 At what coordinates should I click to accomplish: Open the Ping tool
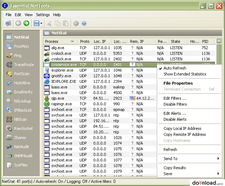(14, 55)
